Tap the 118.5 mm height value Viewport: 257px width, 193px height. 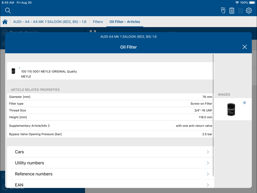(205, 117)
